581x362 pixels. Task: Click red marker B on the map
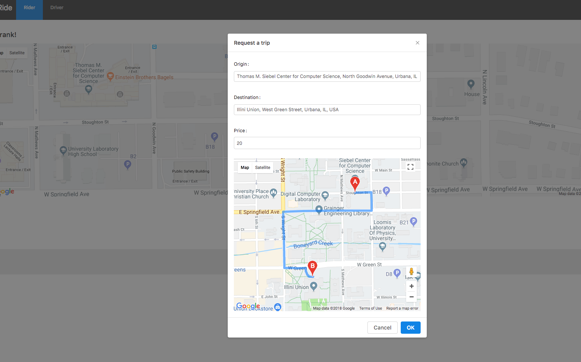(x=313, y=268)
